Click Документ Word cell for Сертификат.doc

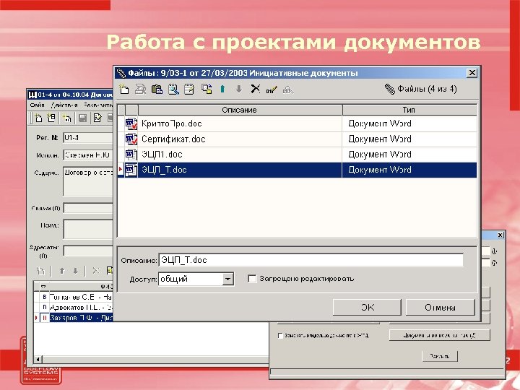click(x=409, y=139)
